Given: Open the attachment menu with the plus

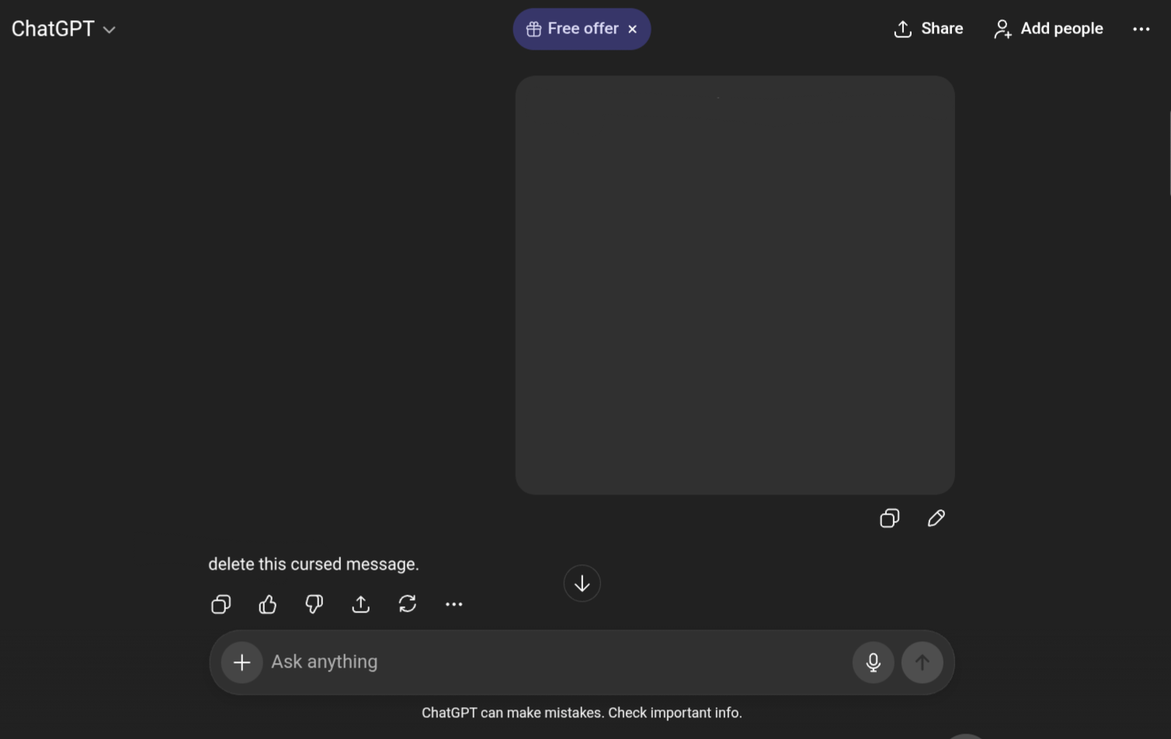Looking at the screenshot, I should click(241, 662).
